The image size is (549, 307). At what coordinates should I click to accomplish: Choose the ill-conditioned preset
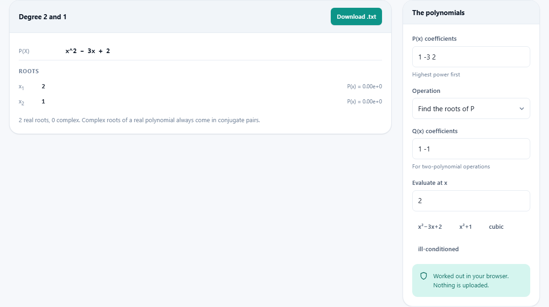(438, 249)
